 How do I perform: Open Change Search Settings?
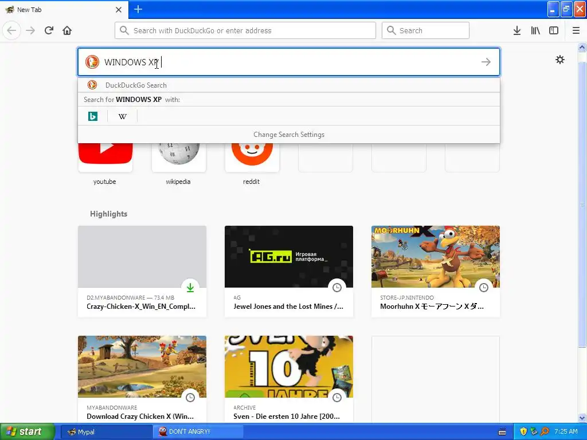(x=289, y=135)
